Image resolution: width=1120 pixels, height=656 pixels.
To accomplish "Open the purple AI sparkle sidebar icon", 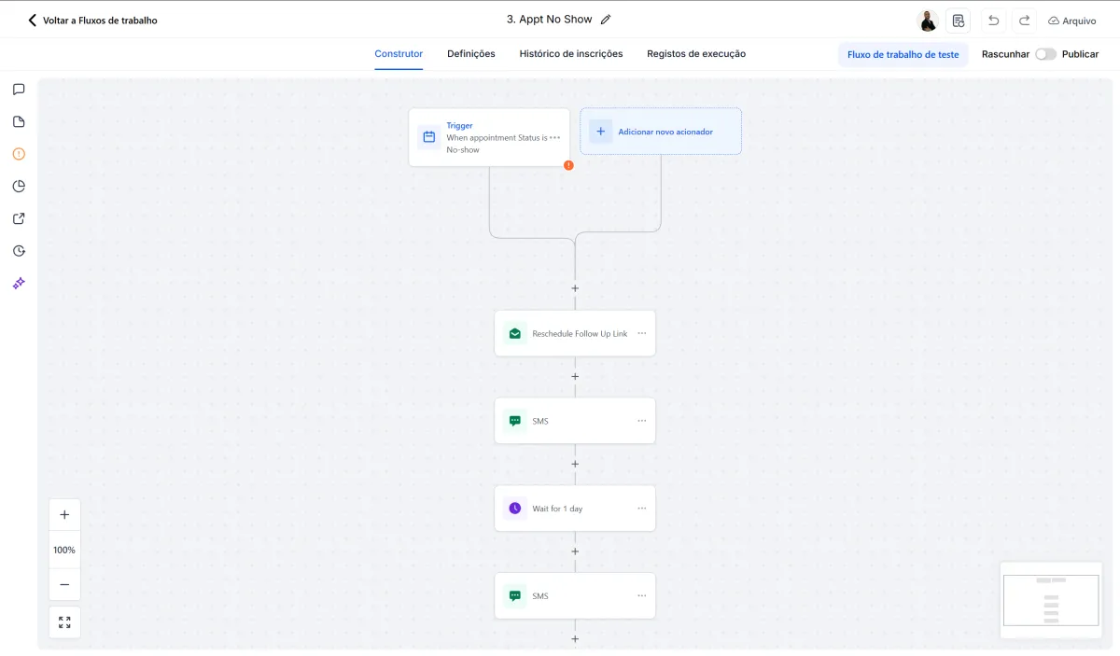I will point(19,283).
